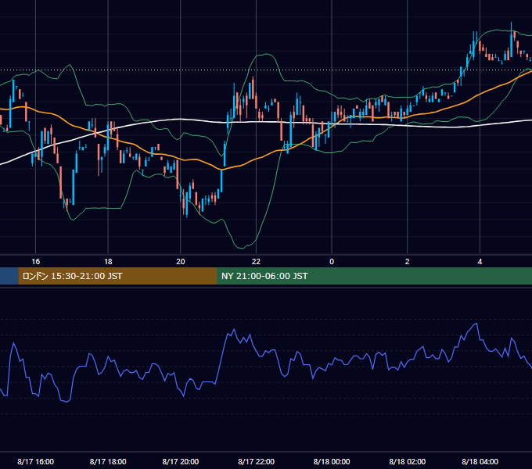Select the ロンドン 15:30-21:00 JST session bar
Screen dimensions: 532x469
(x=117, y=276)
